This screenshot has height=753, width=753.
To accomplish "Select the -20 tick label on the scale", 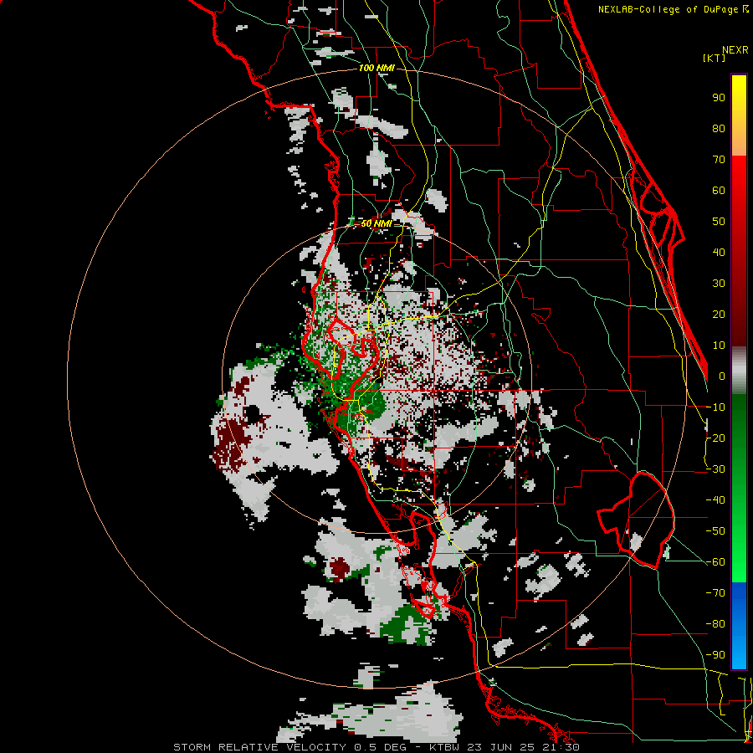I will tap(715, 438).
